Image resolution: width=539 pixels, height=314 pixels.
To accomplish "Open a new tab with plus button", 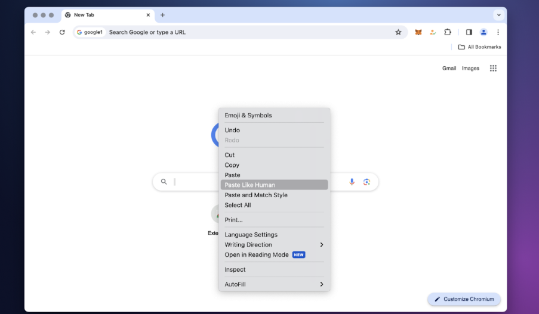I will (x=162, y=15).
